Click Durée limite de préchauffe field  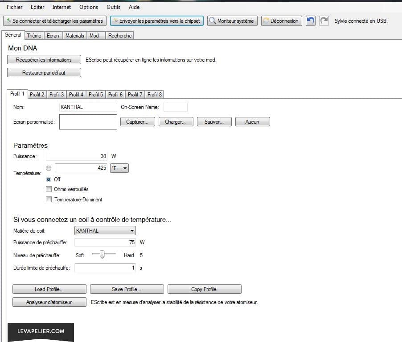pos(105,268)
